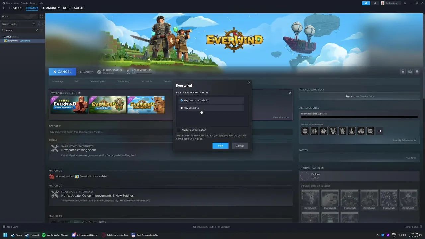The height and width of the screenshot is (239, 425).
Task: Click the blue CANCEL launch button
Action: [62, 72]
